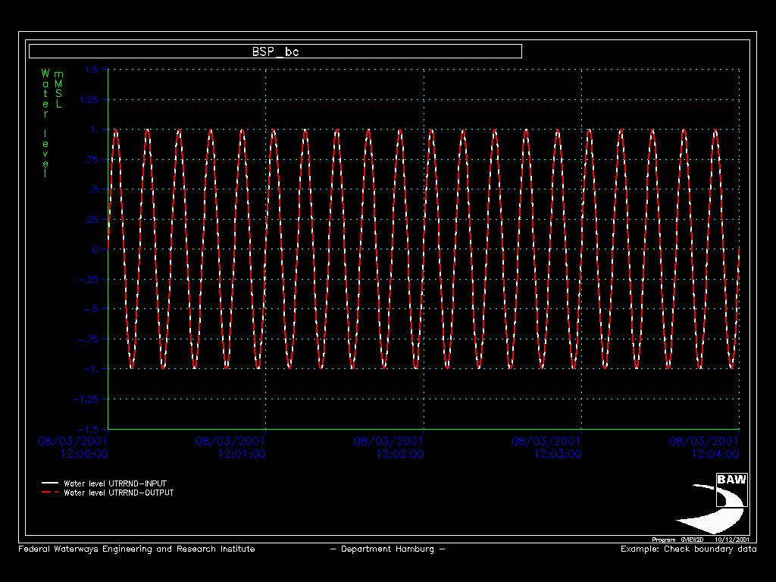Click the time label 12:03:00
The width and height of the screenshot is (776, 582).
pos(557,454)
